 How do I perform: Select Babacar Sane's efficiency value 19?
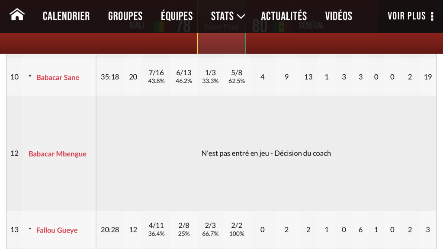coord(428,77)
